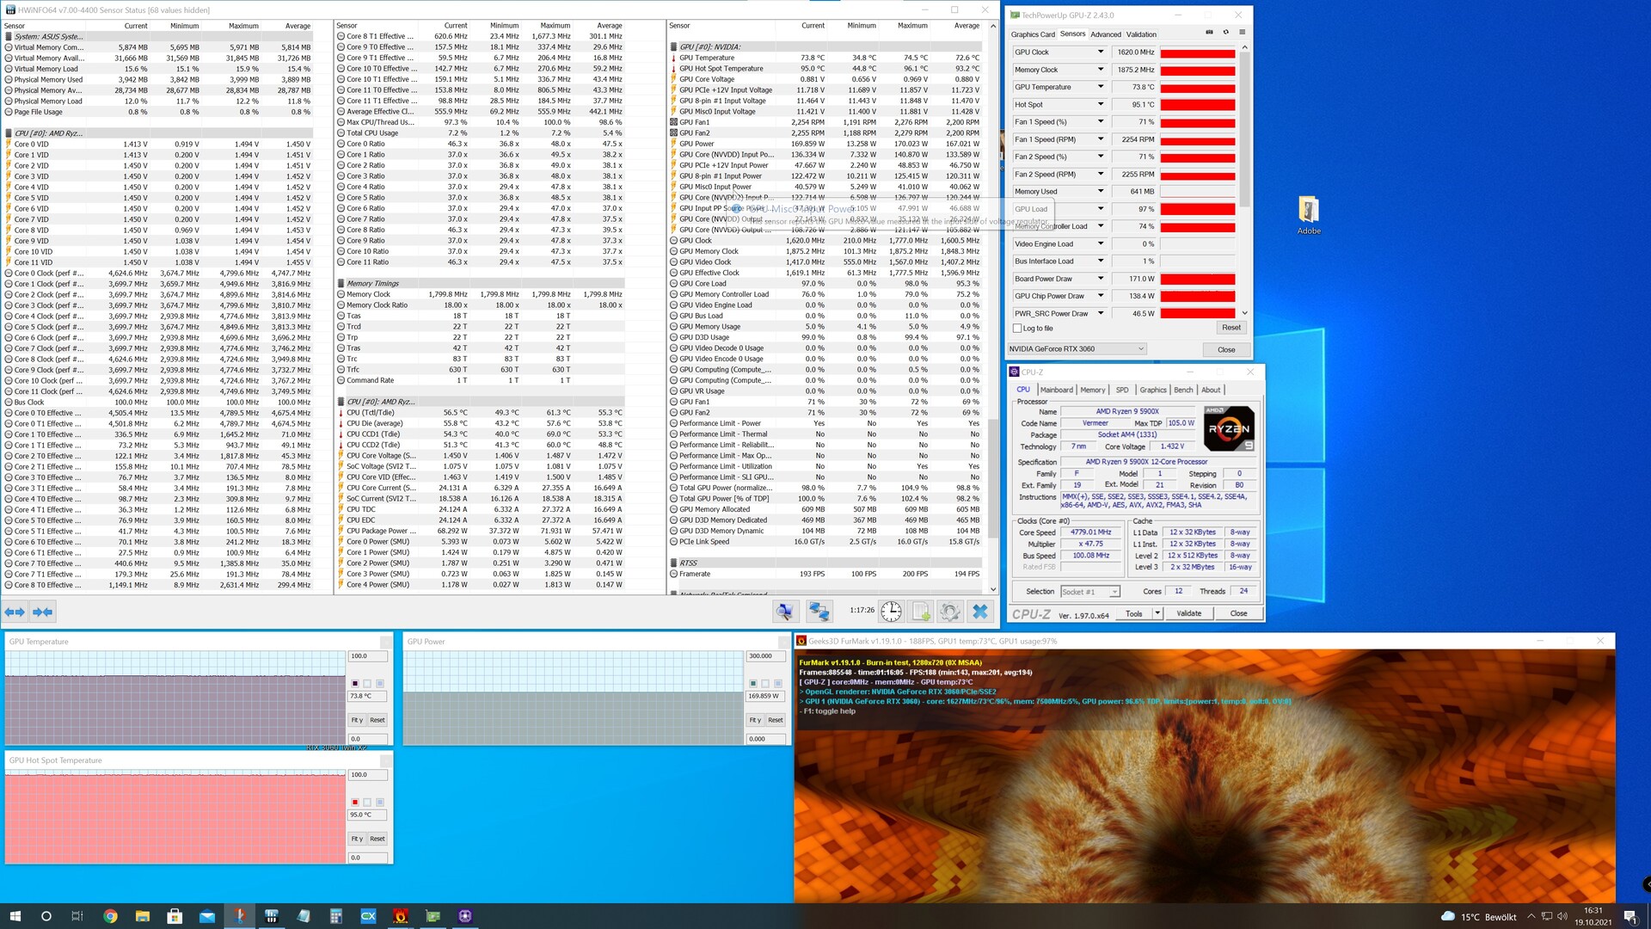This screenshot has height=929, width=1651.
Task: Open the NVIDIA GeForce RTX 3060 GPU selector
Action: (x=1077, y=349)
